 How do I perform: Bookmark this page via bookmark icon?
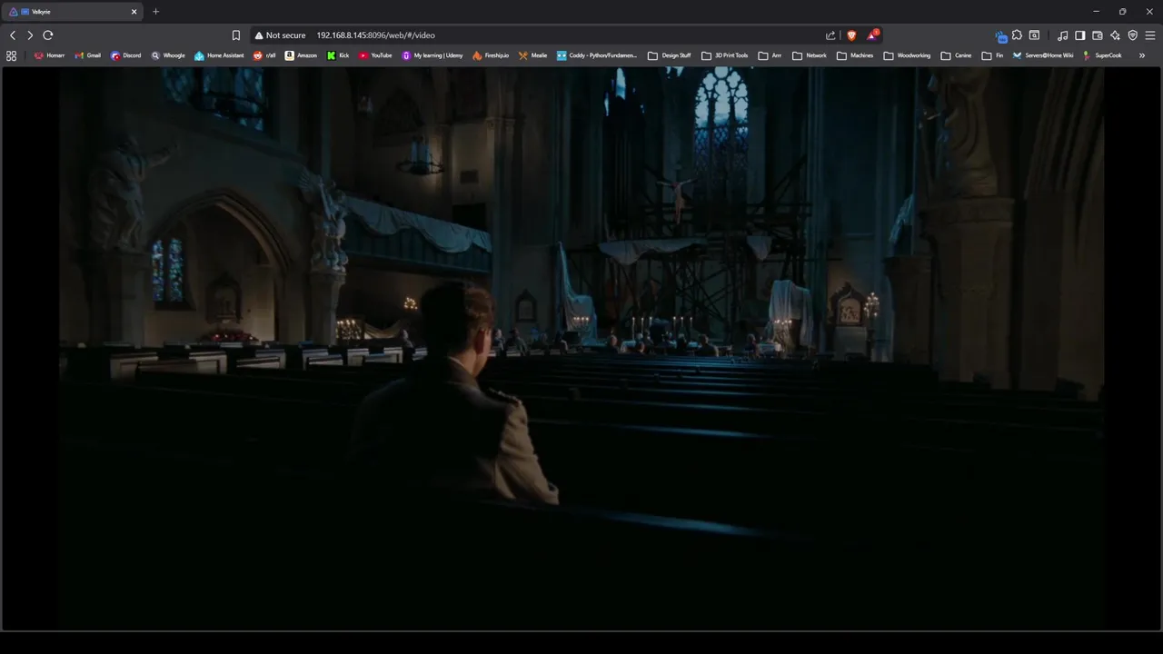click(x=236, y=35)
